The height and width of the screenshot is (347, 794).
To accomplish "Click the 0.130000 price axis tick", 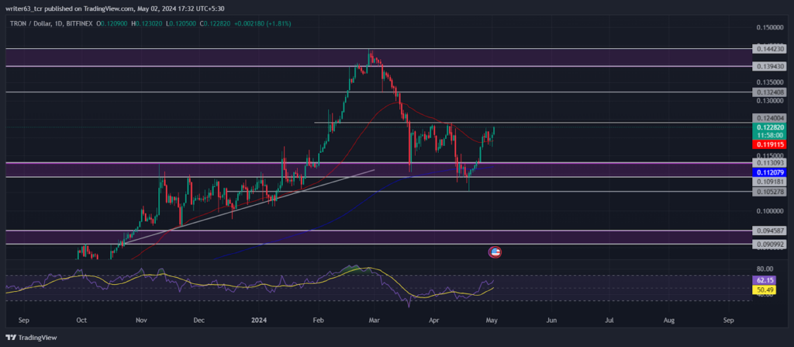I will (770, 100).
